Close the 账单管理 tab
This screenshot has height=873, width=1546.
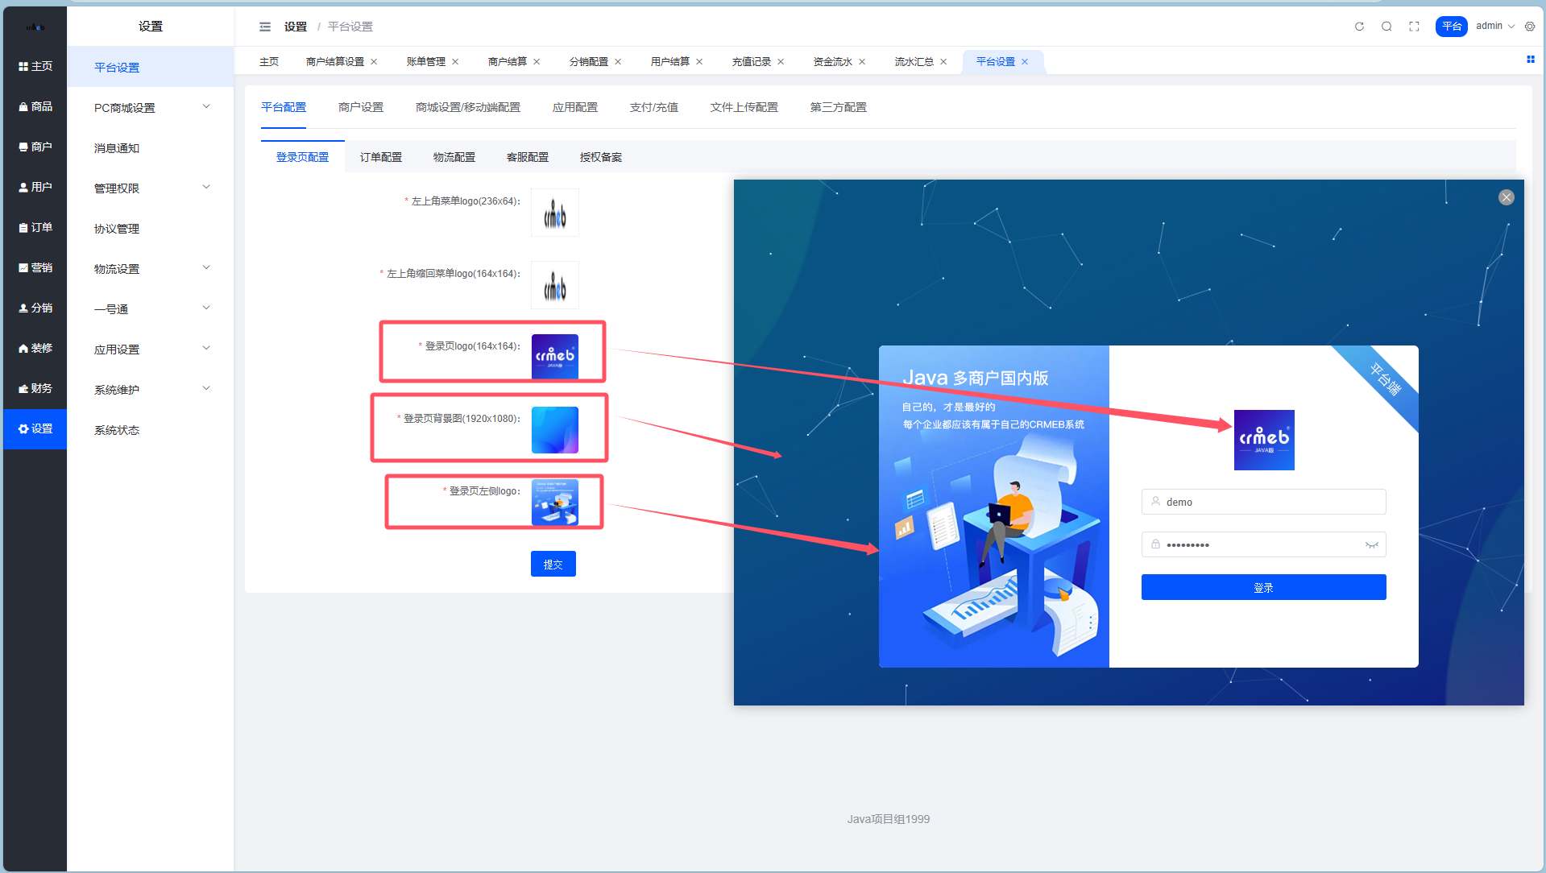(455, 62)
